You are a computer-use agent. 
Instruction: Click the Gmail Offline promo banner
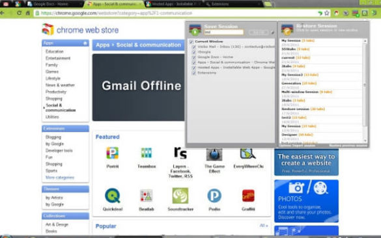(x=138, y=87)
